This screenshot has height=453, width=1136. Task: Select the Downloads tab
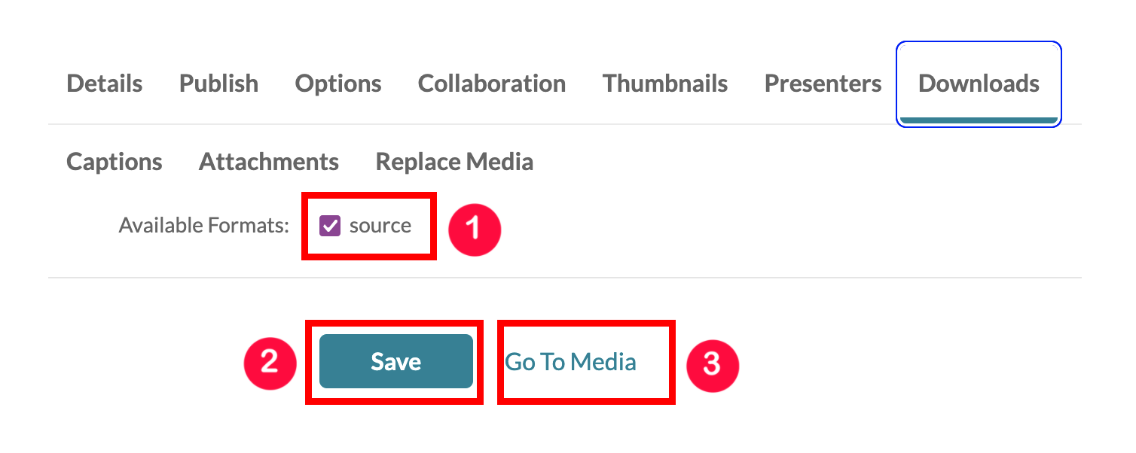[979, 84]
